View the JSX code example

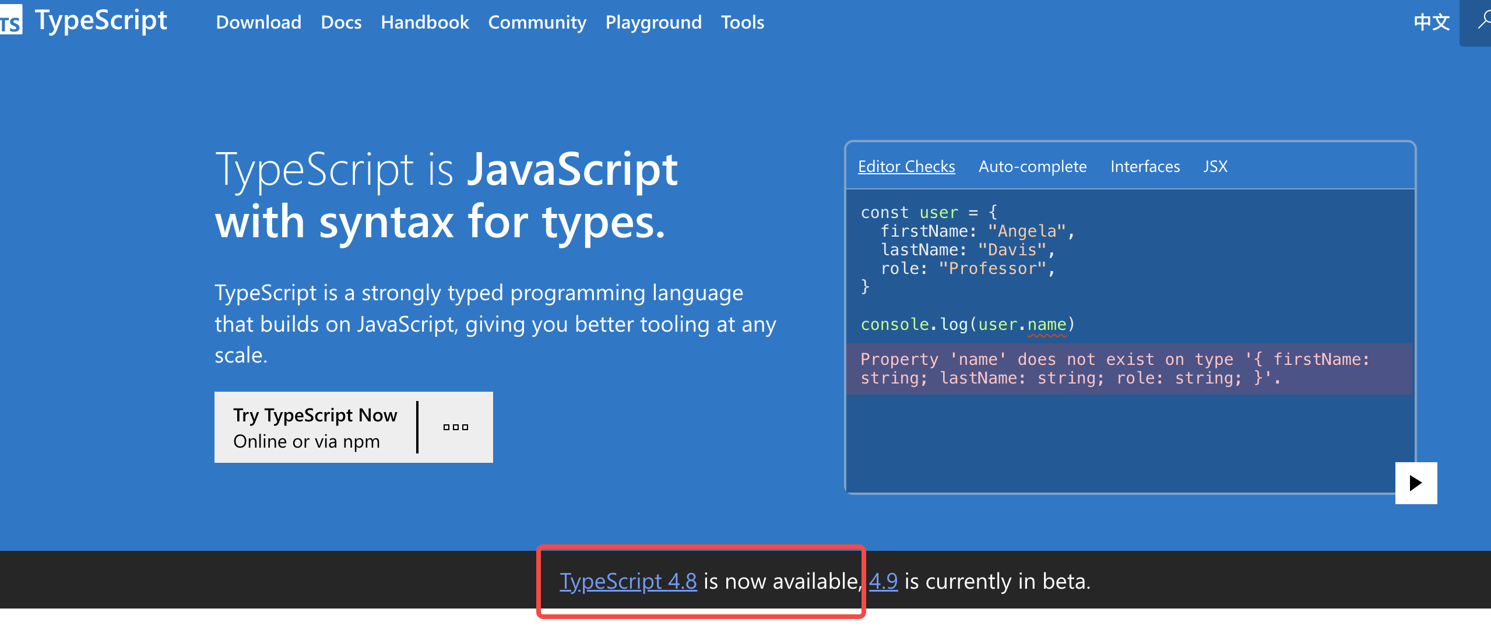point(1215,167)
